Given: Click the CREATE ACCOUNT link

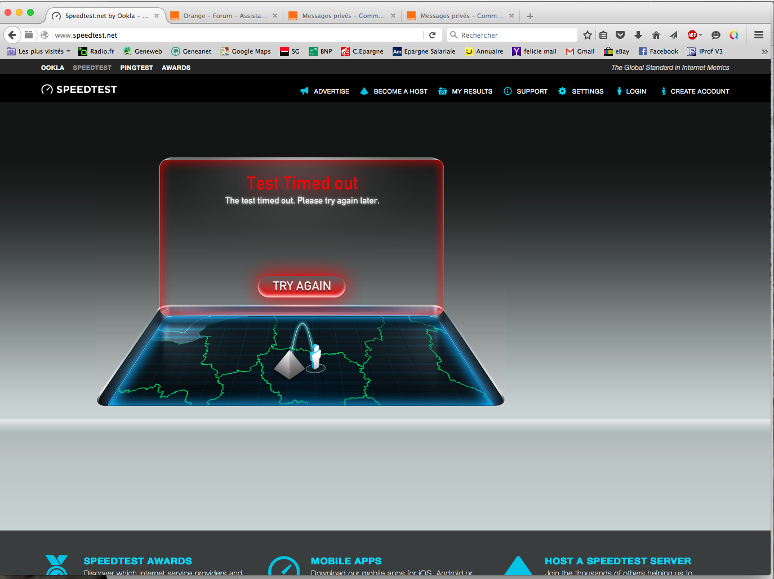Looking at the screenshot, I should tap(700, 91).
